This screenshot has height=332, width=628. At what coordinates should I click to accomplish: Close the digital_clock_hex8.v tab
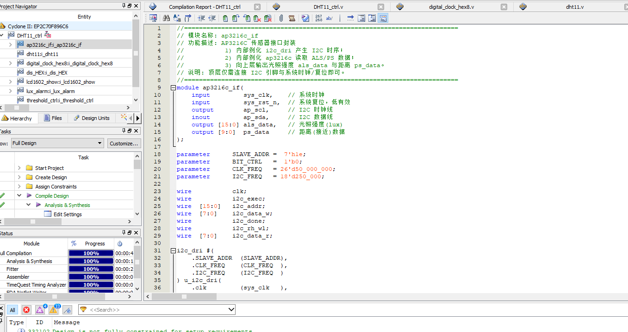point(504,7)
